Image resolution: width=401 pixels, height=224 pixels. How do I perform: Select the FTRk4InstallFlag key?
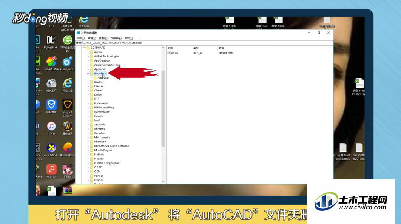point(104,107)
